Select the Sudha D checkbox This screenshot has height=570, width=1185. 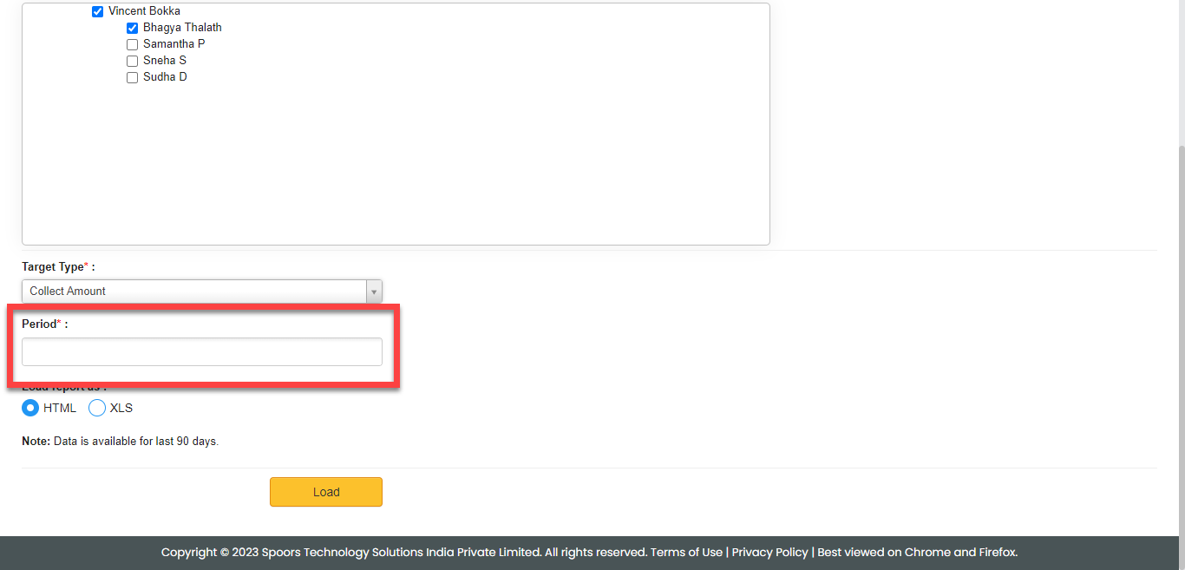132,77
